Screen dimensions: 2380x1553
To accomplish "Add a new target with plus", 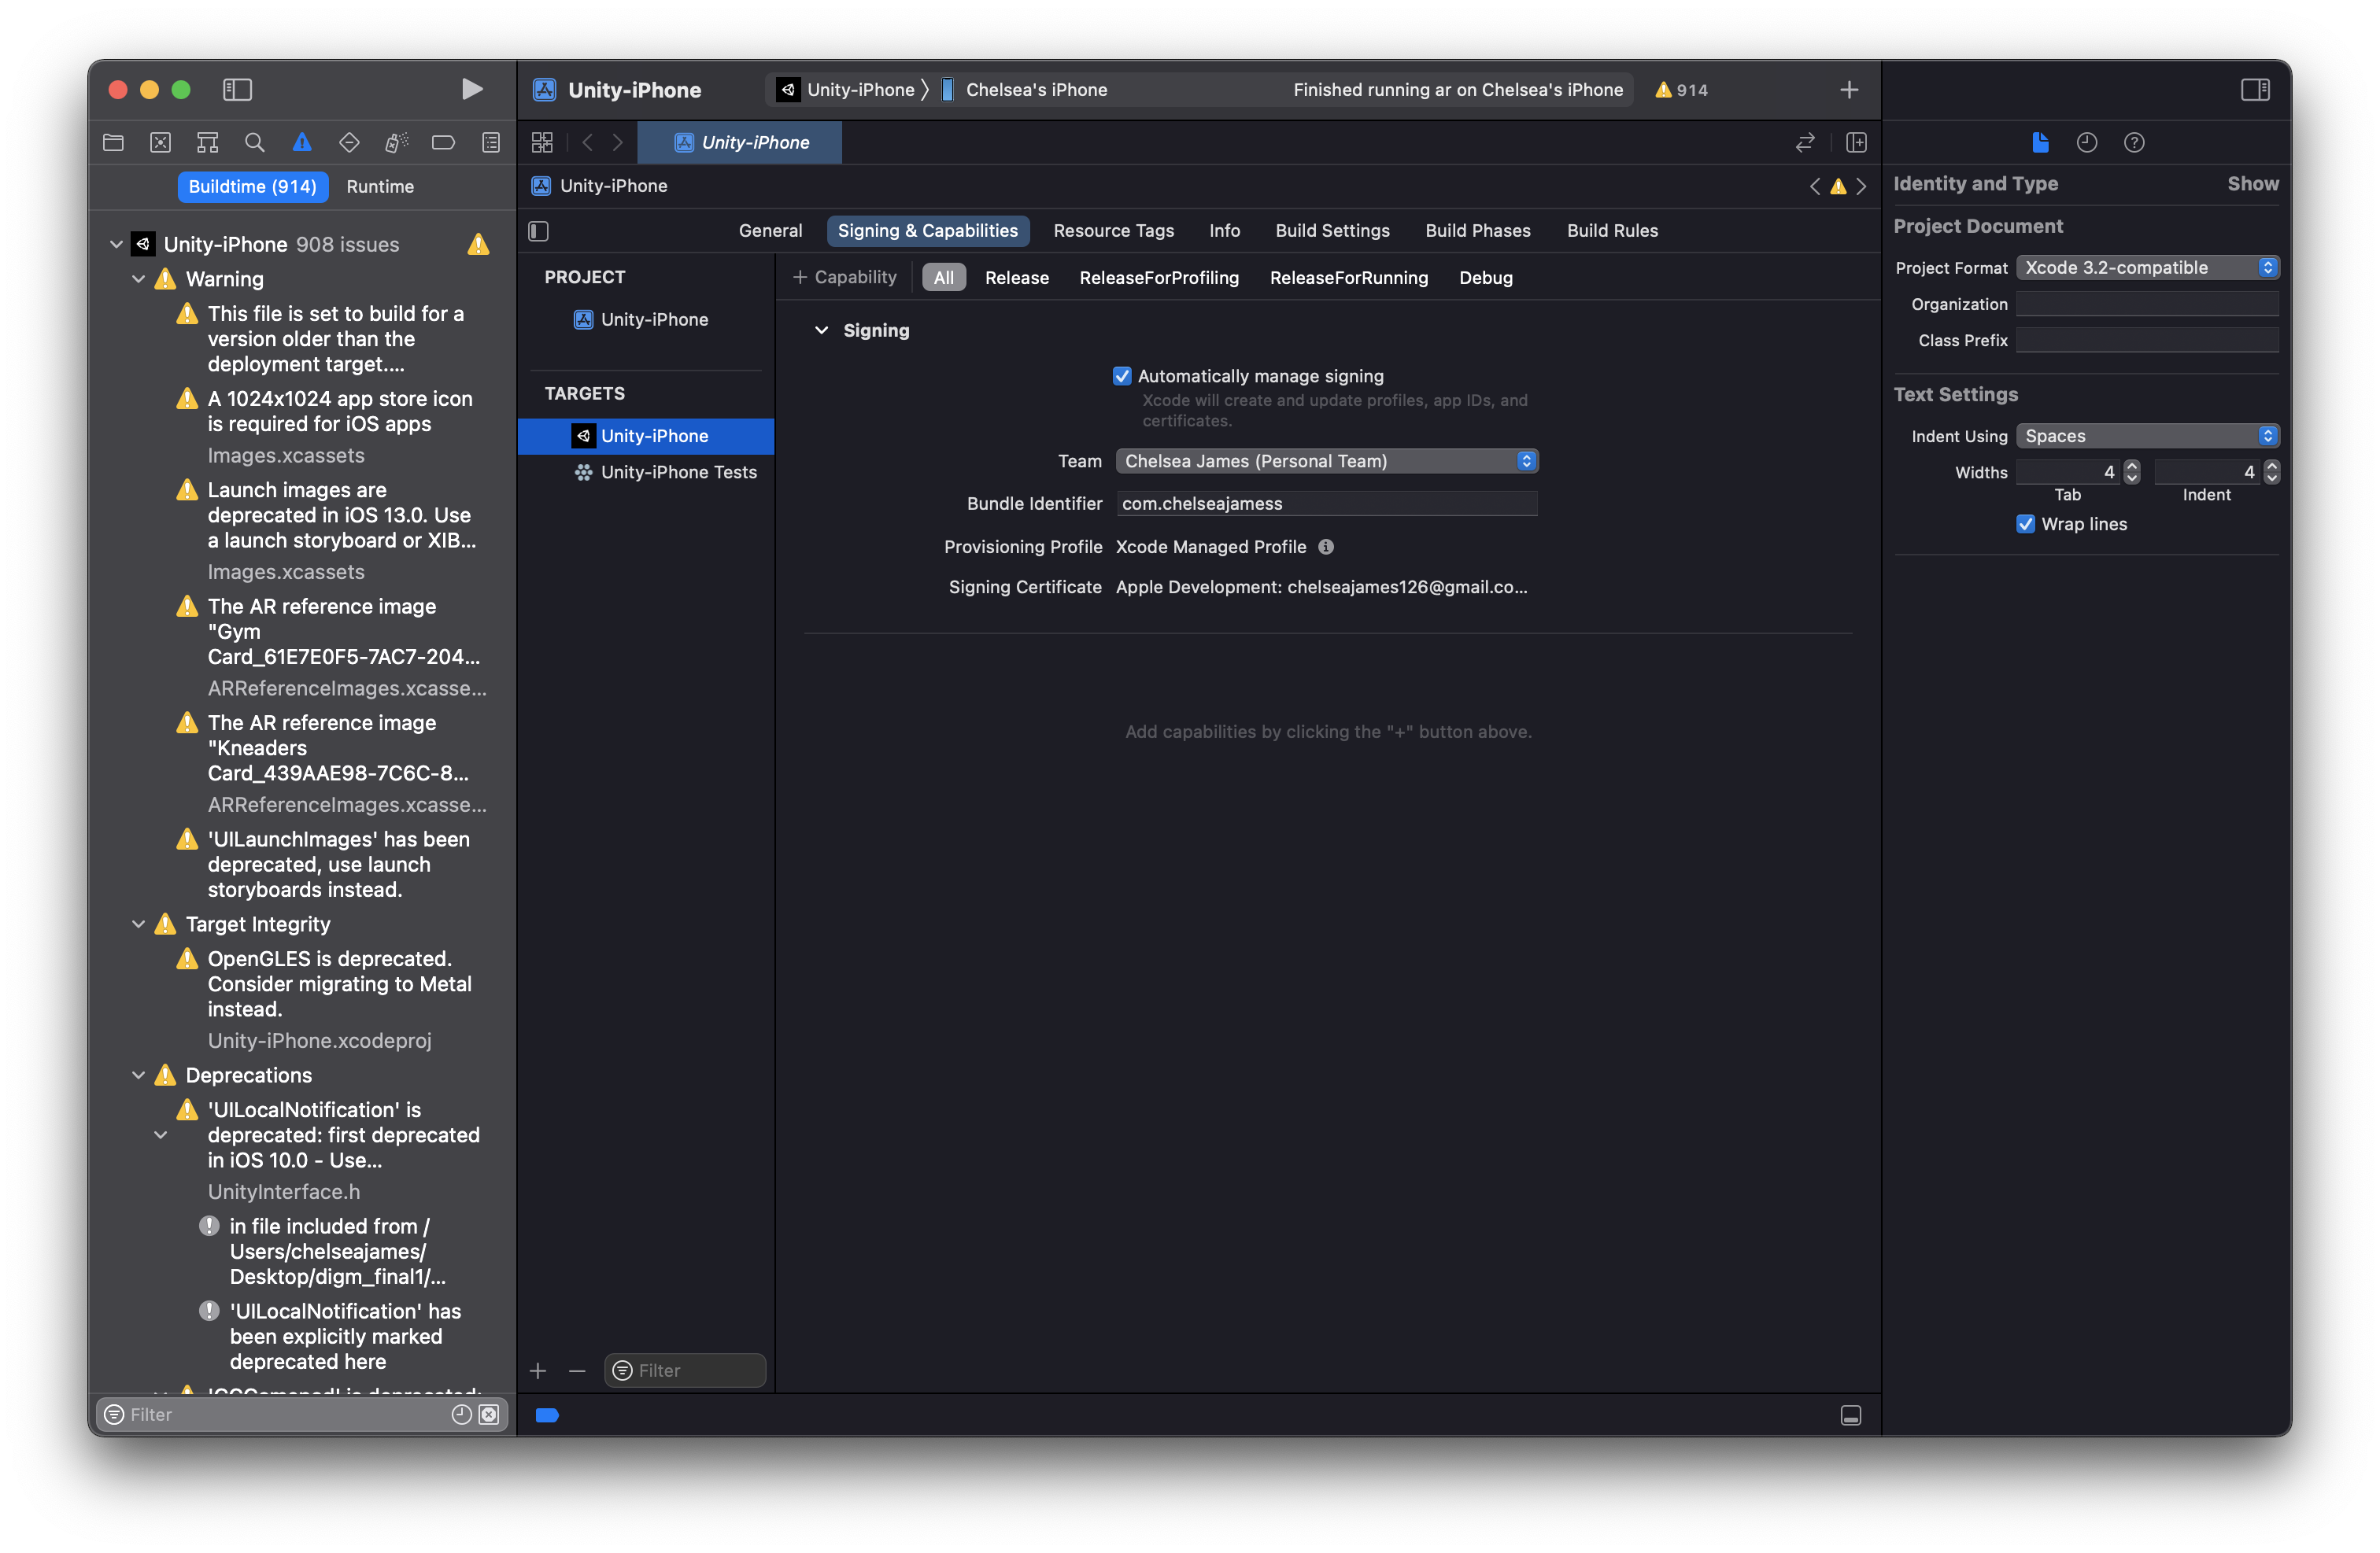I will tap(538, 1371).
